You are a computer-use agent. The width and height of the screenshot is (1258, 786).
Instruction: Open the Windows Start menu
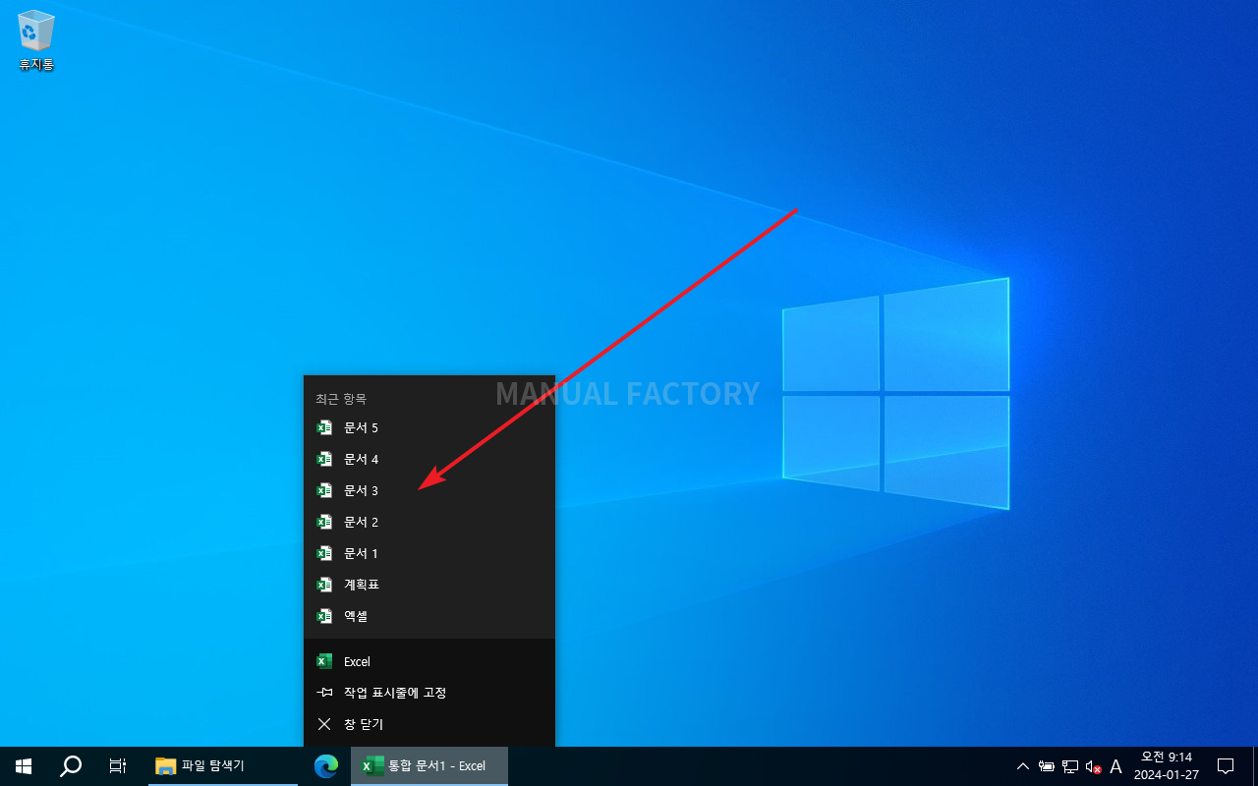coord(24,766)
